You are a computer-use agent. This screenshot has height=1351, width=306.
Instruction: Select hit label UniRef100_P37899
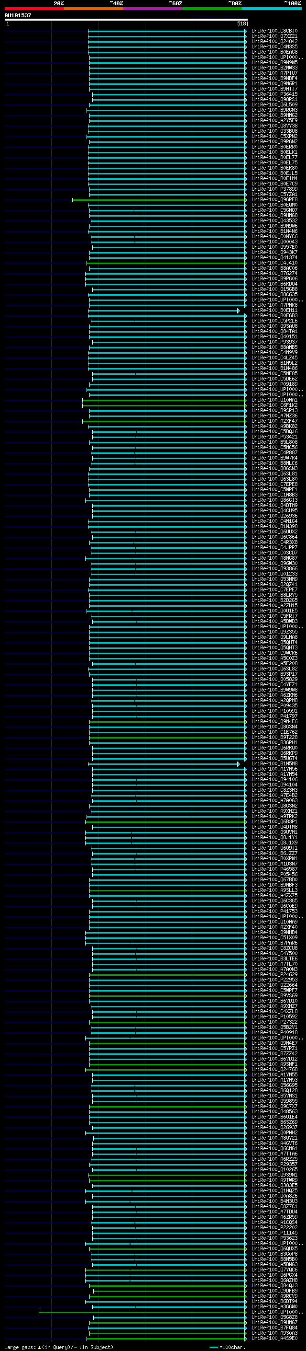click(274, 189)
